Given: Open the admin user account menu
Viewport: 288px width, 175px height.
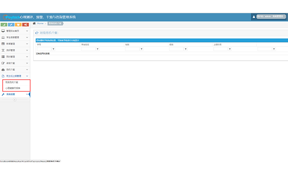Looking at the screenshot, I should click(271, 16).
